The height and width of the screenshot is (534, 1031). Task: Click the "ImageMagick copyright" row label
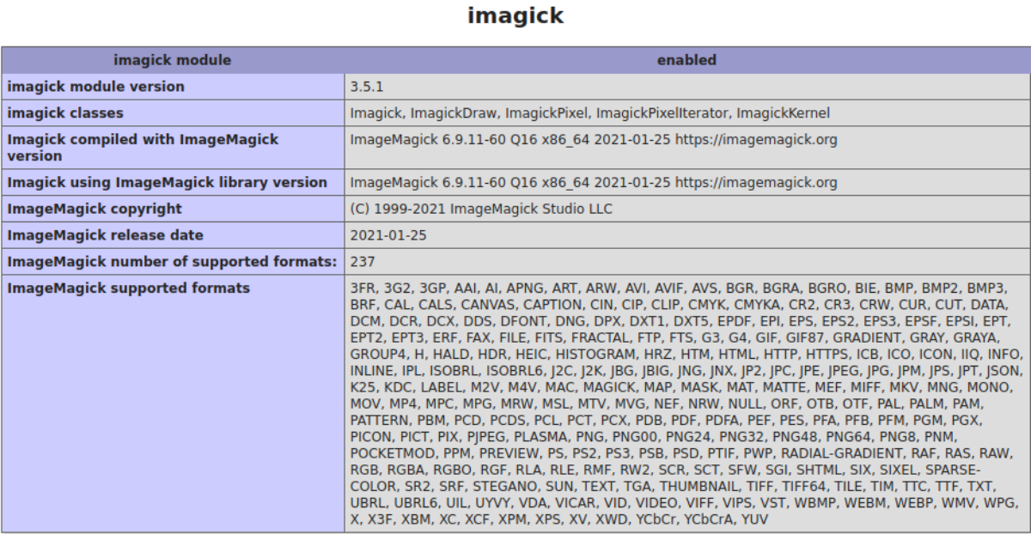click(x=95, y=209)
